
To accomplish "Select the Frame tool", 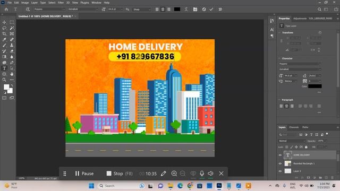I will [12, 34].
